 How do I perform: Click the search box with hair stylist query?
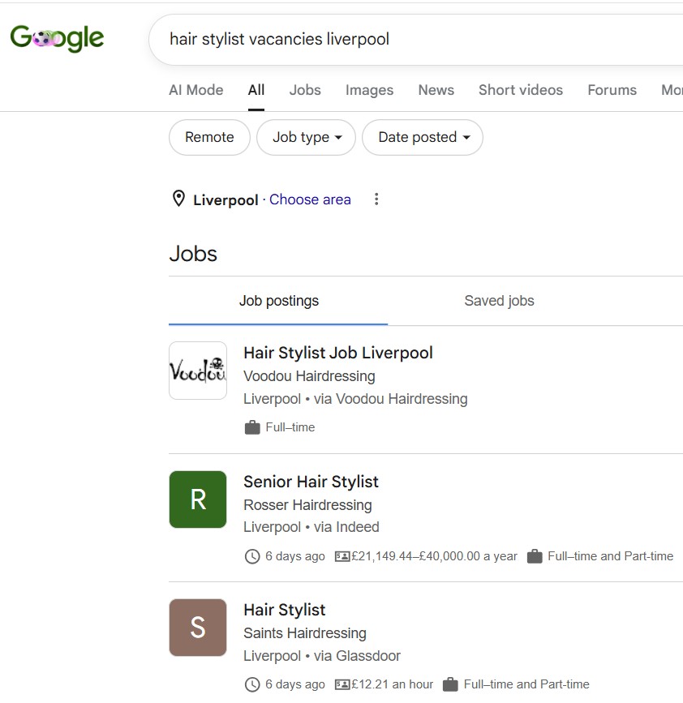416,40
